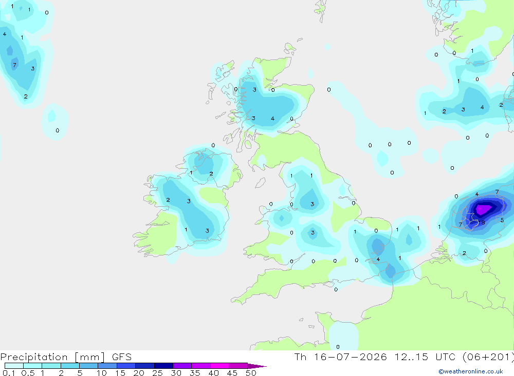Select the 1–2 mm legend swatch
The image size is (514, 376).
coord(51,366)
